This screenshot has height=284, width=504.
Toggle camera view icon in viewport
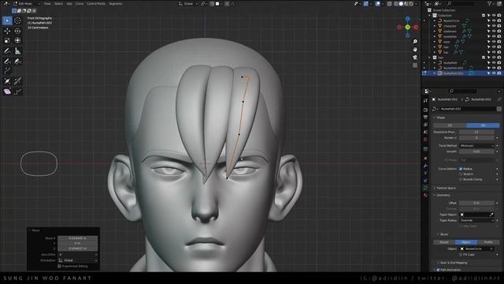pos(415,58)
